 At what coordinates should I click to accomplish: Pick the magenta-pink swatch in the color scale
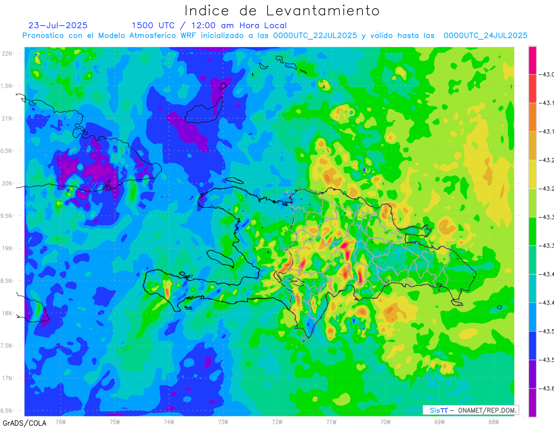pos(532,60)
